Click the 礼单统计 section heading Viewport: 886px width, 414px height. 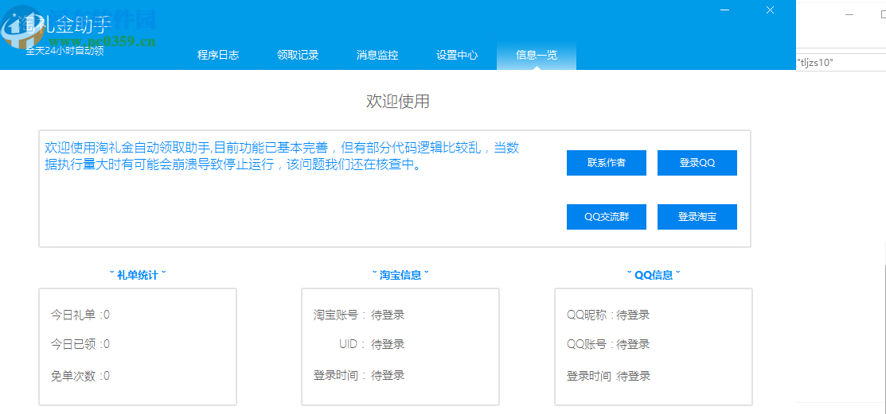coord(138,275)
